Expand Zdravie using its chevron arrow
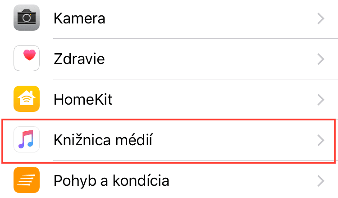 point(321,59)
